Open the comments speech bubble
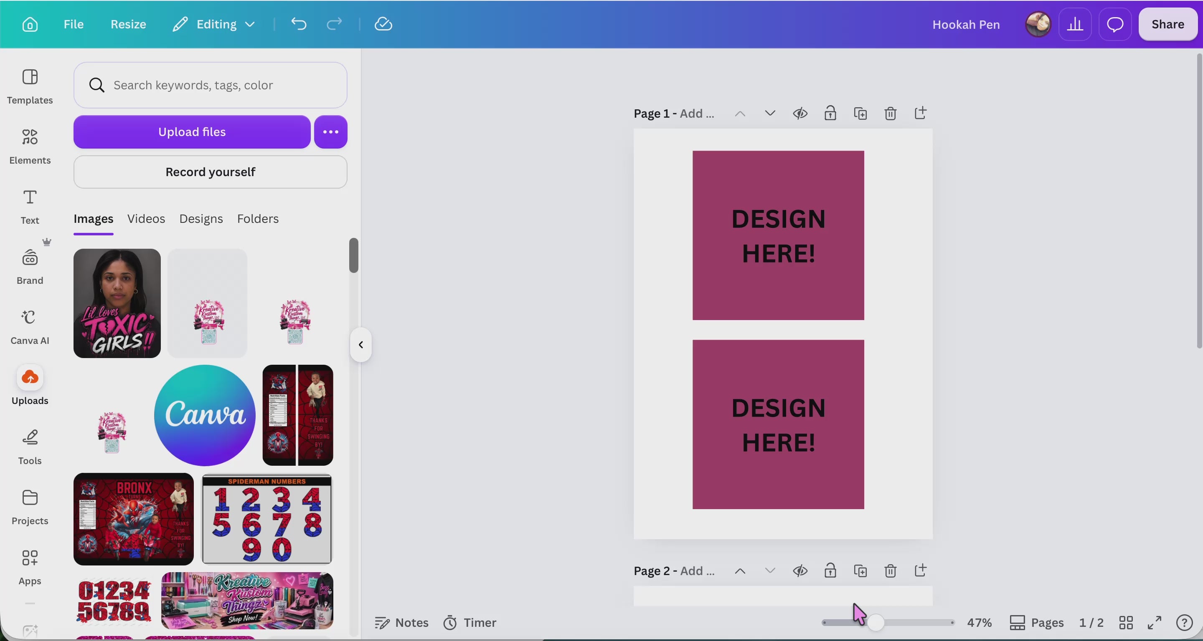Screen dimensions: 1203x641 click(x=1115, y=24)
